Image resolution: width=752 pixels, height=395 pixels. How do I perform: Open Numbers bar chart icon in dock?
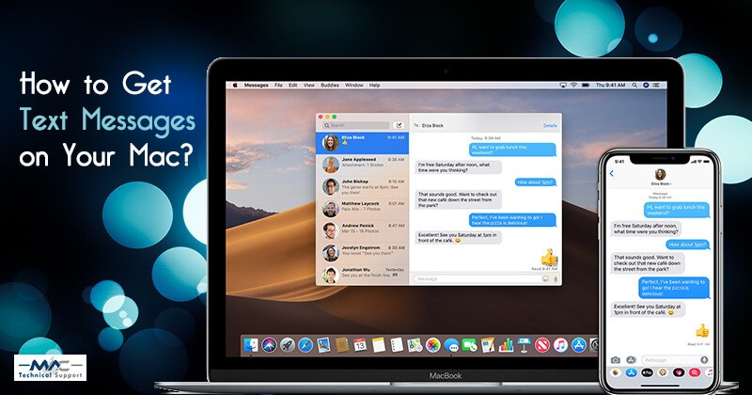[506, 344]
